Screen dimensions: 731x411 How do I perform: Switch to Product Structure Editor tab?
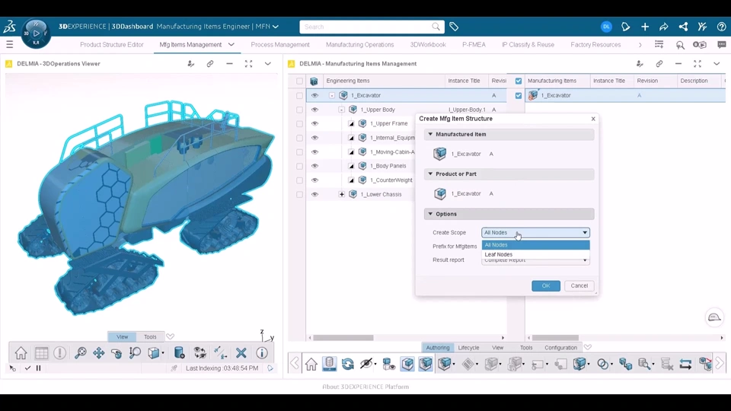pyautogui.click(x=111, y=45)
